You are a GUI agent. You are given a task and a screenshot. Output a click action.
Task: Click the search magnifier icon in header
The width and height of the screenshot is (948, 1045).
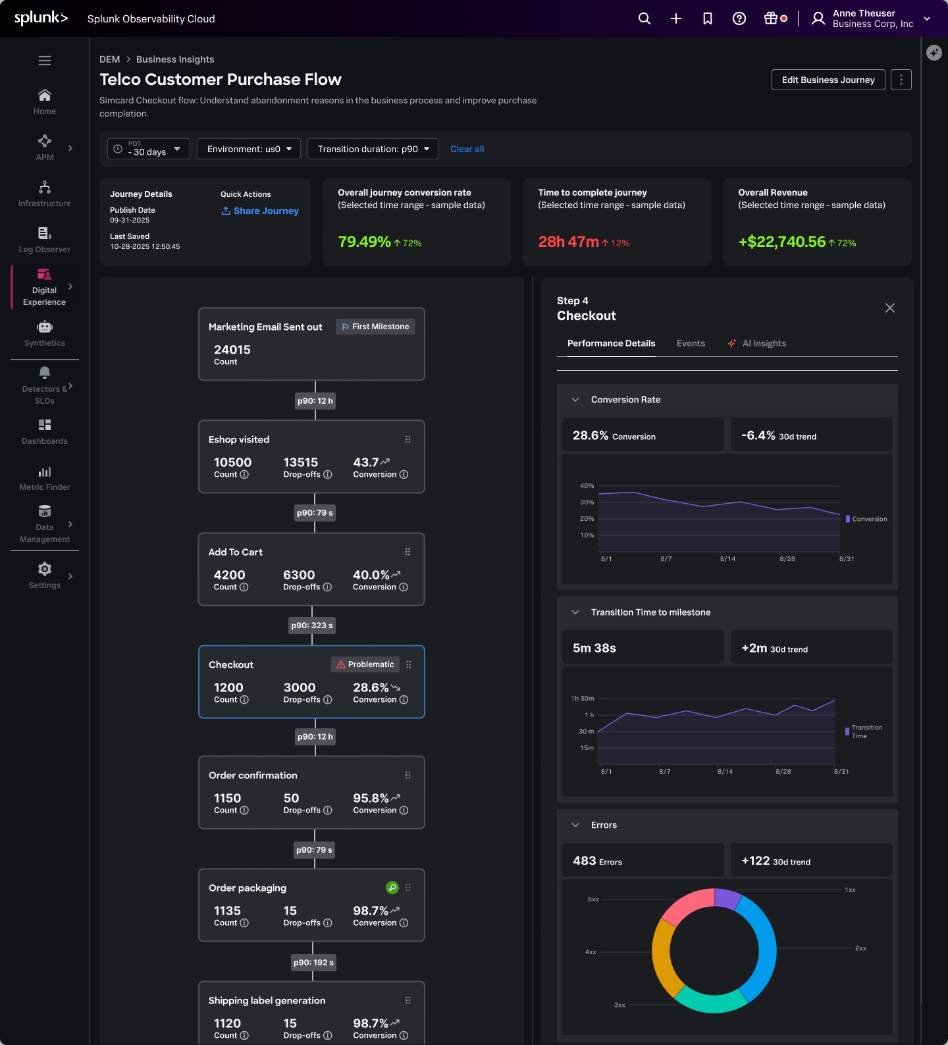[x=644, y=18]
